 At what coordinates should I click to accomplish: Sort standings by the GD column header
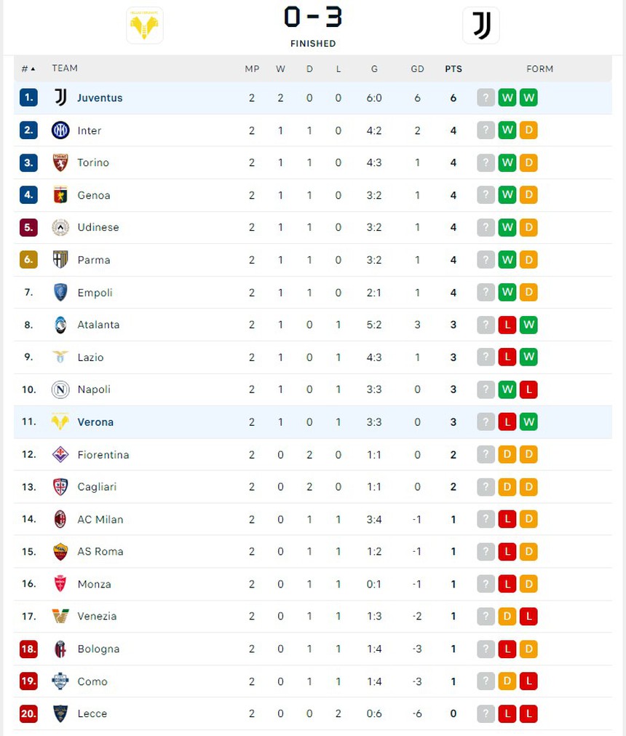pyautogui.click(x=418, y=68)
